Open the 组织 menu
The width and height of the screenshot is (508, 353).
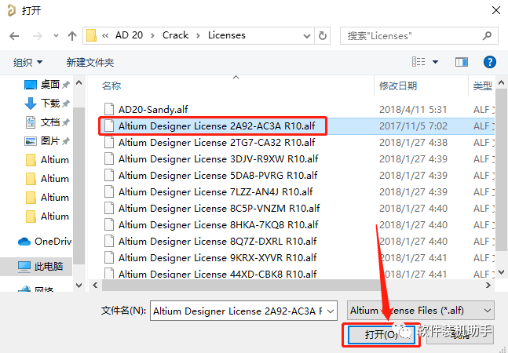tap(27, 62)
